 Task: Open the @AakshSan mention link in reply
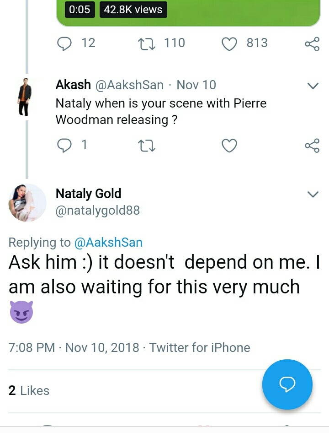pyautogui.click(x=108, y=243)
